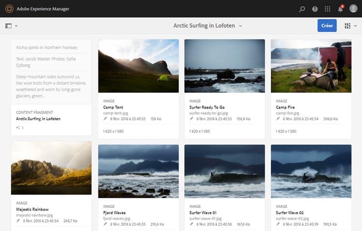This screenshot has width=362, height=231.
Task: Open the user profile avatar
Action: pyautogui.click(x=353, y=9)
